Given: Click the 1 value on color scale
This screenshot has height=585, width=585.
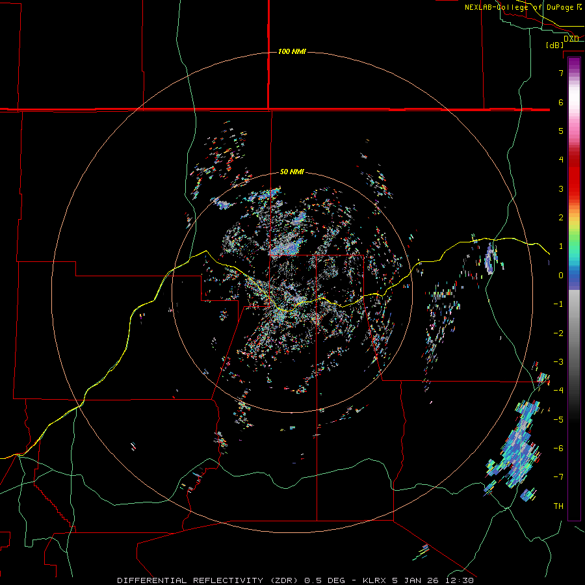Looking at the screenshot, I should click(561, 246).
